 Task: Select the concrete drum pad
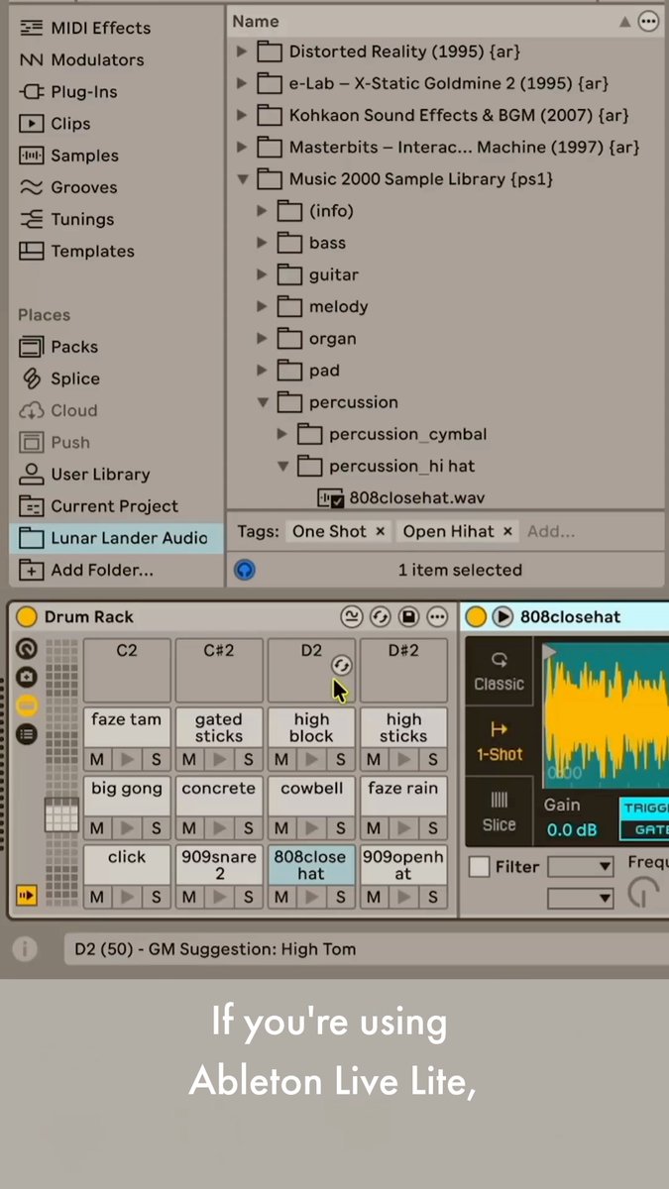218,796
